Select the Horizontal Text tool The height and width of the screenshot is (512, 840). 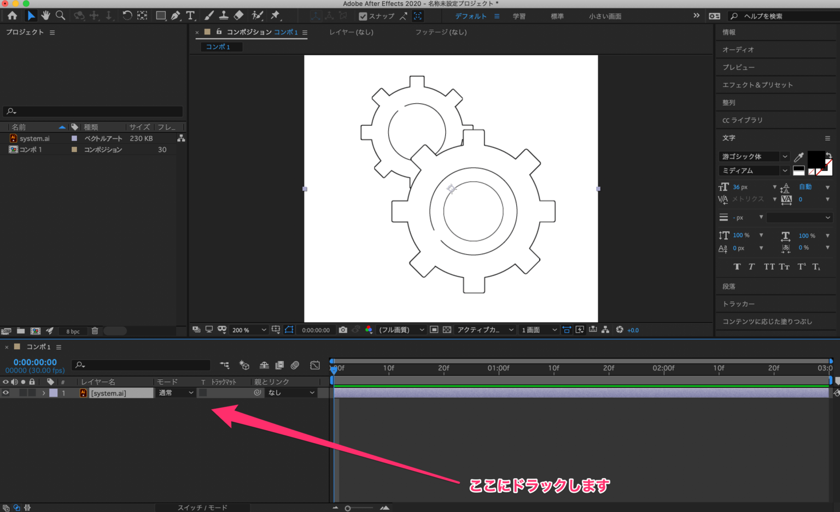click(190, 16)
